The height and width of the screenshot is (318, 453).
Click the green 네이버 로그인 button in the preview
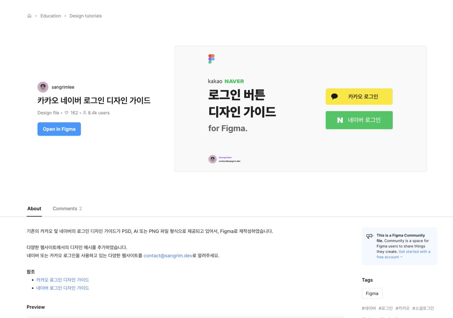359,120
